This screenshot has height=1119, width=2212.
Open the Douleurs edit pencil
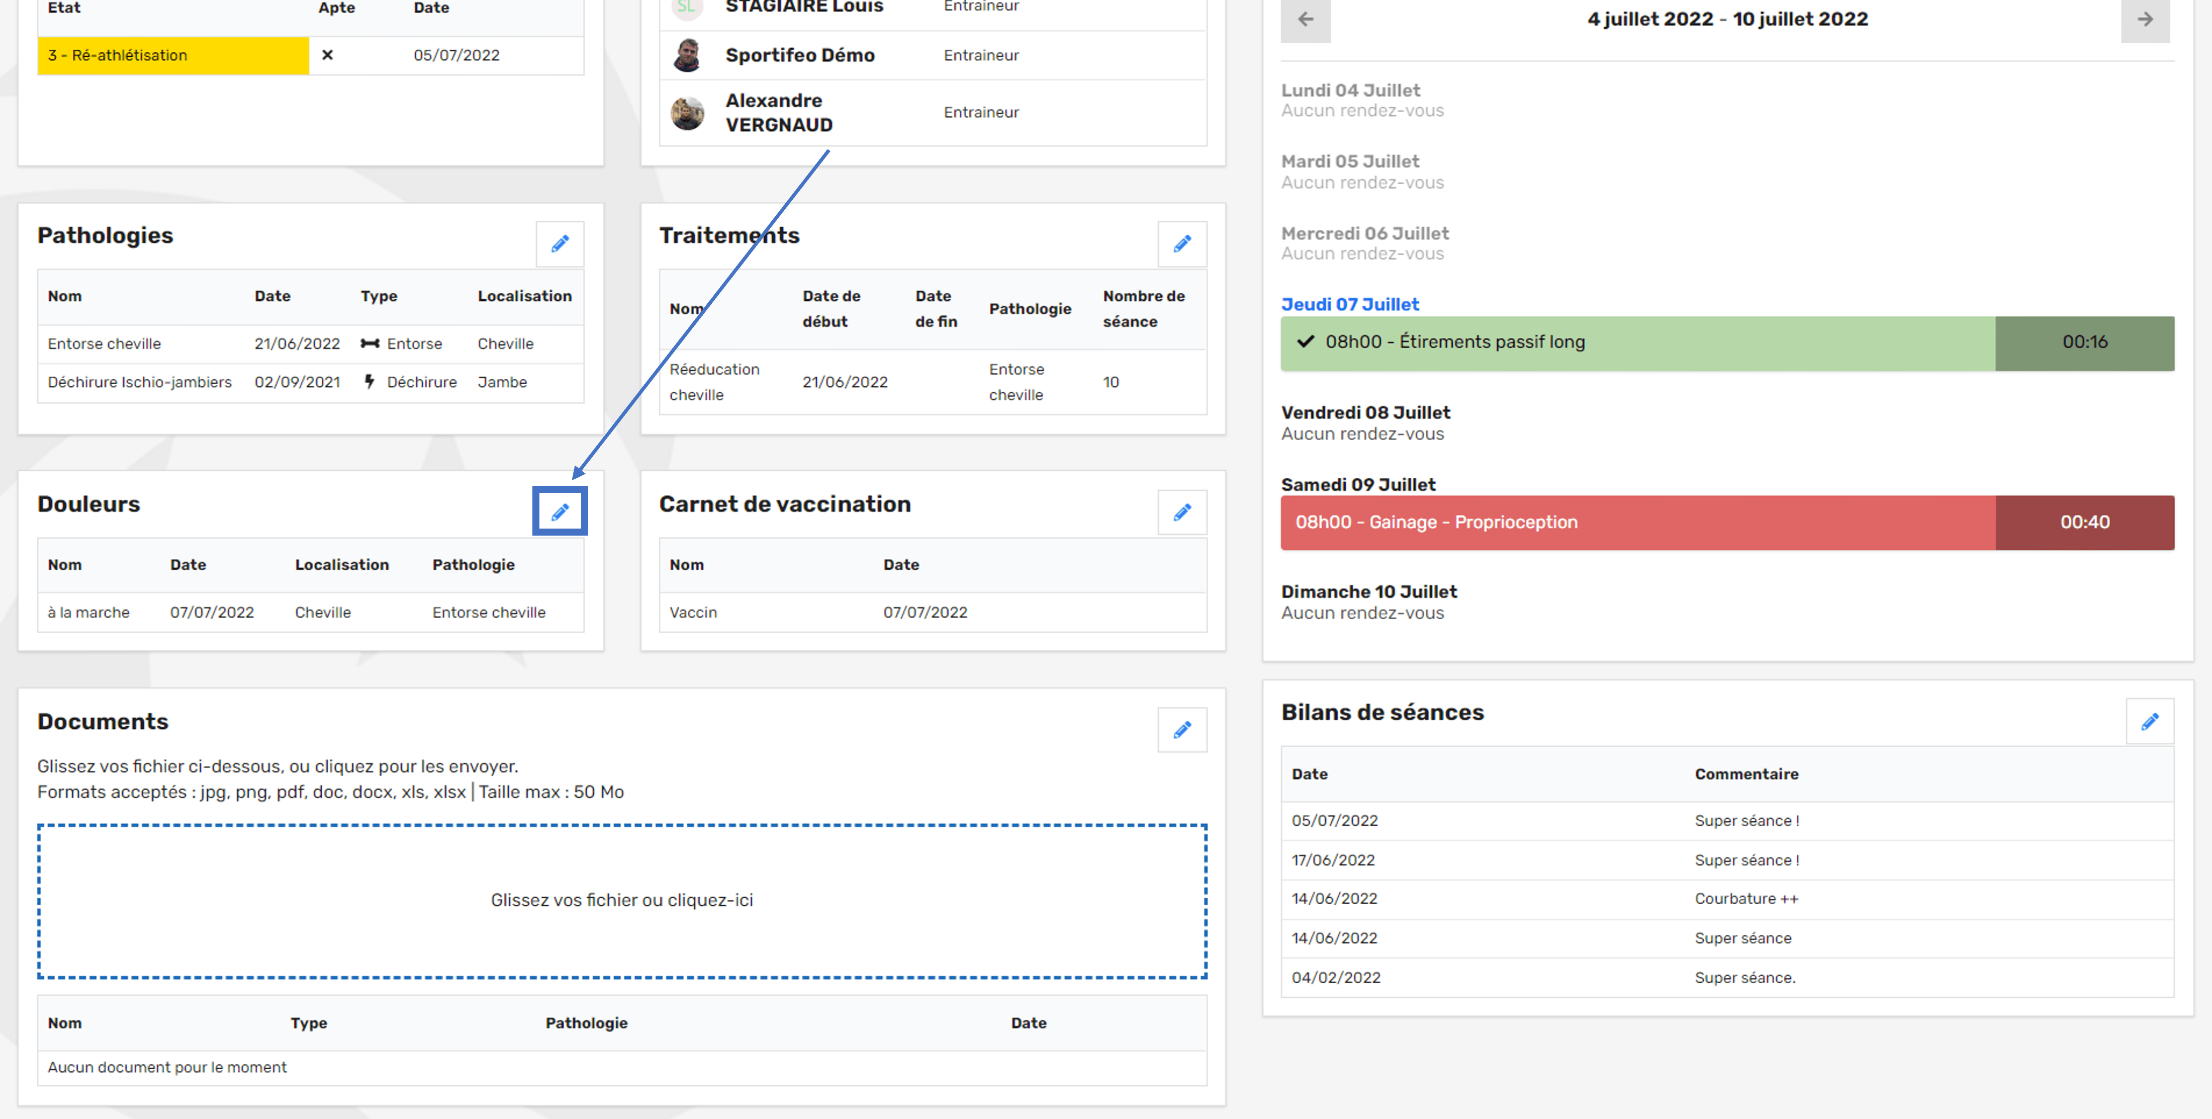560,512
